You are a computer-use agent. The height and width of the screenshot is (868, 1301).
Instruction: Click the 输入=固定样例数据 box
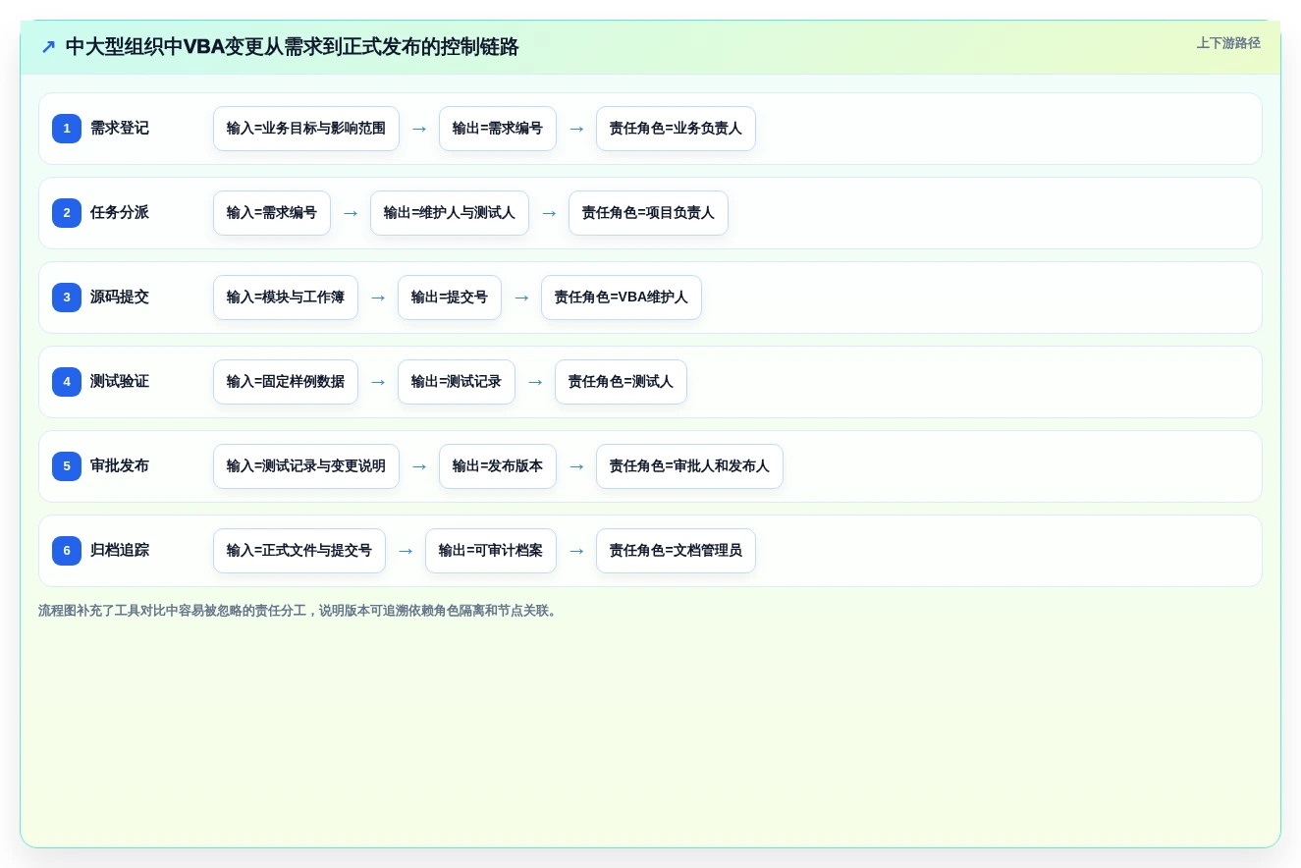[286, 382]
